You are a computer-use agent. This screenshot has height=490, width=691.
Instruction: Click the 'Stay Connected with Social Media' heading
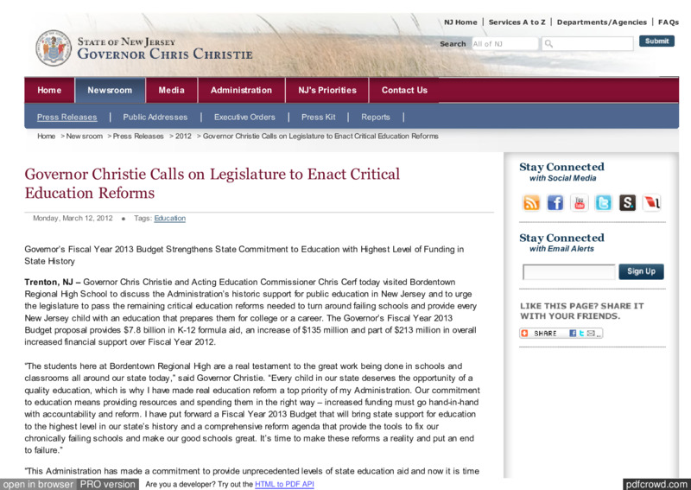tap(562, 172)
